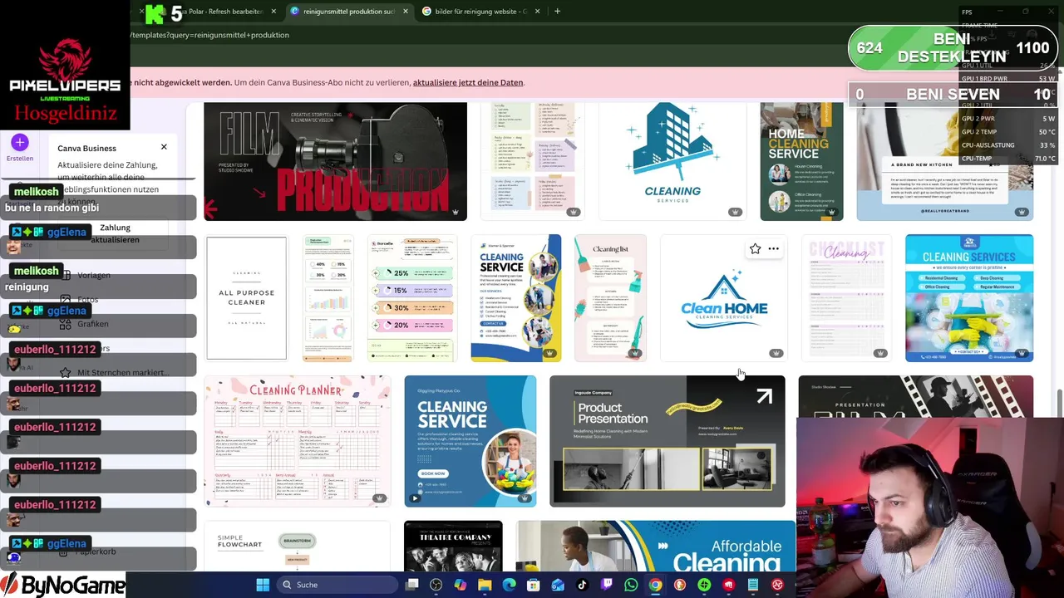Open the Cleaning Planner template

point(297,441)
